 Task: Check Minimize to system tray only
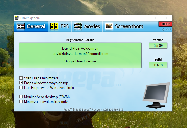coord(21,102)
